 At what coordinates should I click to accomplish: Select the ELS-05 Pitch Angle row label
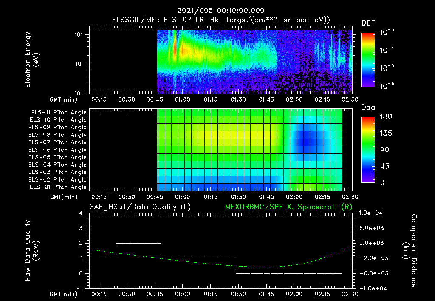pos(58,157)
